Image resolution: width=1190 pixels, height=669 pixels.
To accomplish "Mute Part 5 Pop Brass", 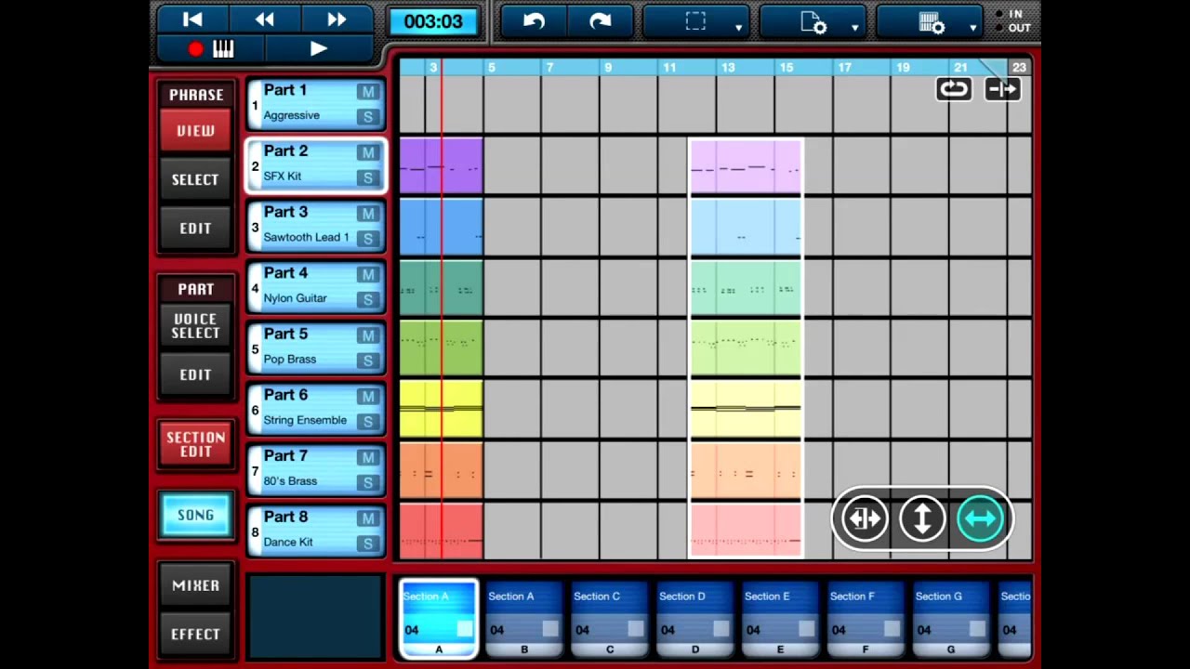I will click(x=368, y=335).
